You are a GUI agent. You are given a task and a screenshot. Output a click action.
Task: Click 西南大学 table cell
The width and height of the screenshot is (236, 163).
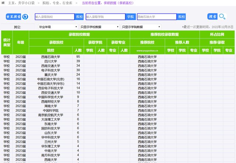tap(51, 160)
